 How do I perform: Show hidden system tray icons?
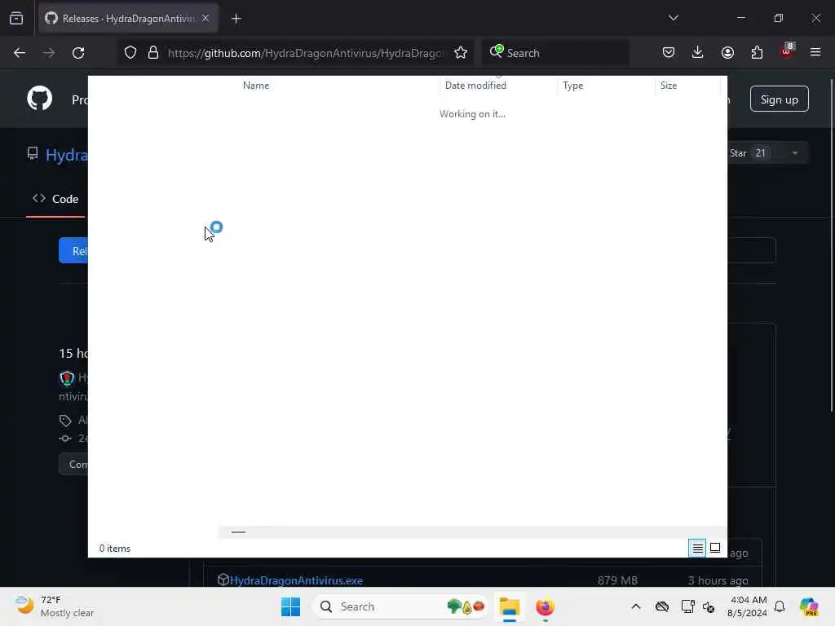(636, 606)
